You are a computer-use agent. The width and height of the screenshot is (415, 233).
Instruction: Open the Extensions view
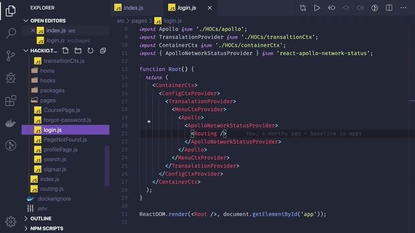tap(10, 101)
